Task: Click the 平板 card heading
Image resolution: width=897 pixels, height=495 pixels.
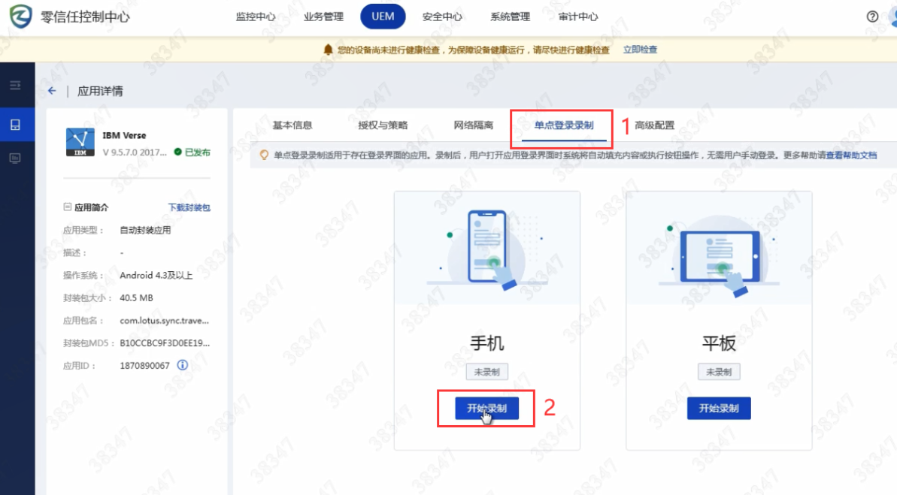Action: coord(719,343)
